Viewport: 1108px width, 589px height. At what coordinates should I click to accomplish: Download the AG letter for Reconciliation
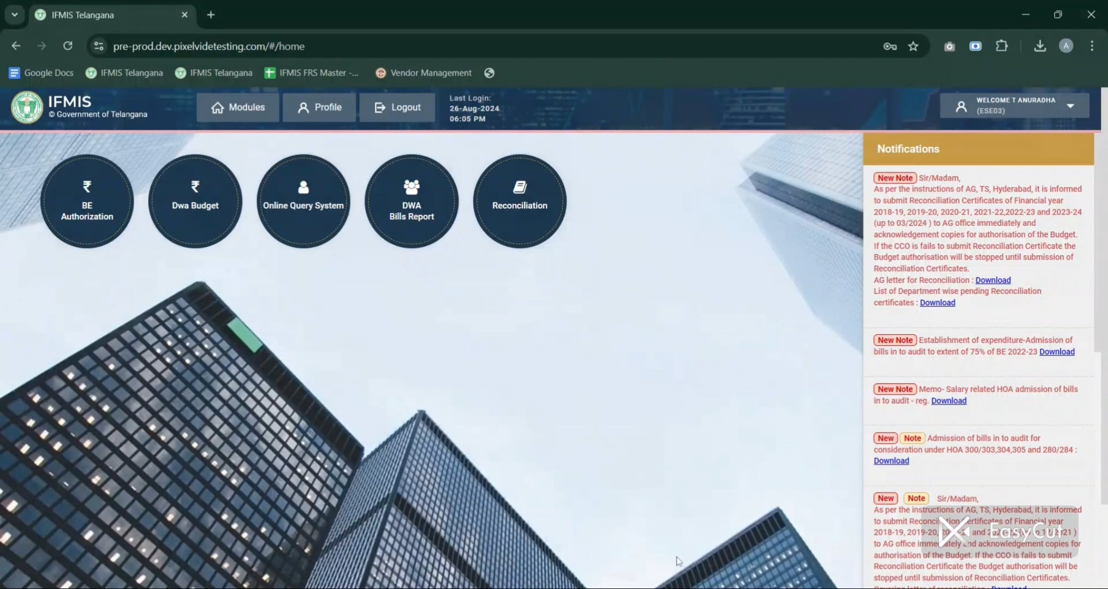992,280
